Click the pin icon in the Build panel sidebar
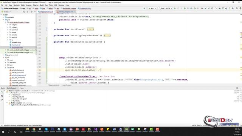 pyautogui.click(x=2, y=100)
